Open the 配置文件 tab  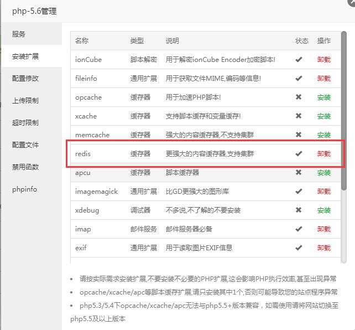32,145
